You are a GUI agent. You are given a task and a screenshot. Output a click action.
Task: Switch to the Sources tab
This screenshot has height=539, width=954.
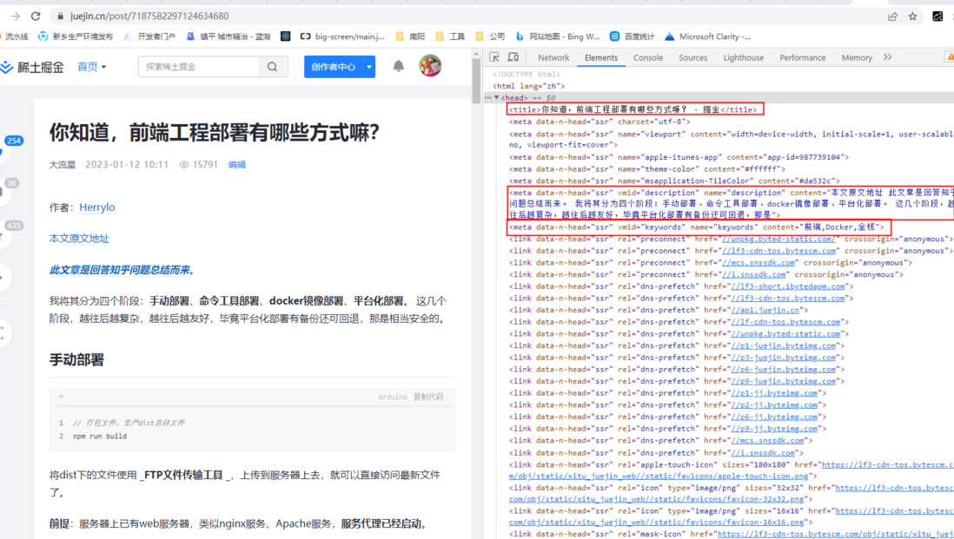click(693, 58)
